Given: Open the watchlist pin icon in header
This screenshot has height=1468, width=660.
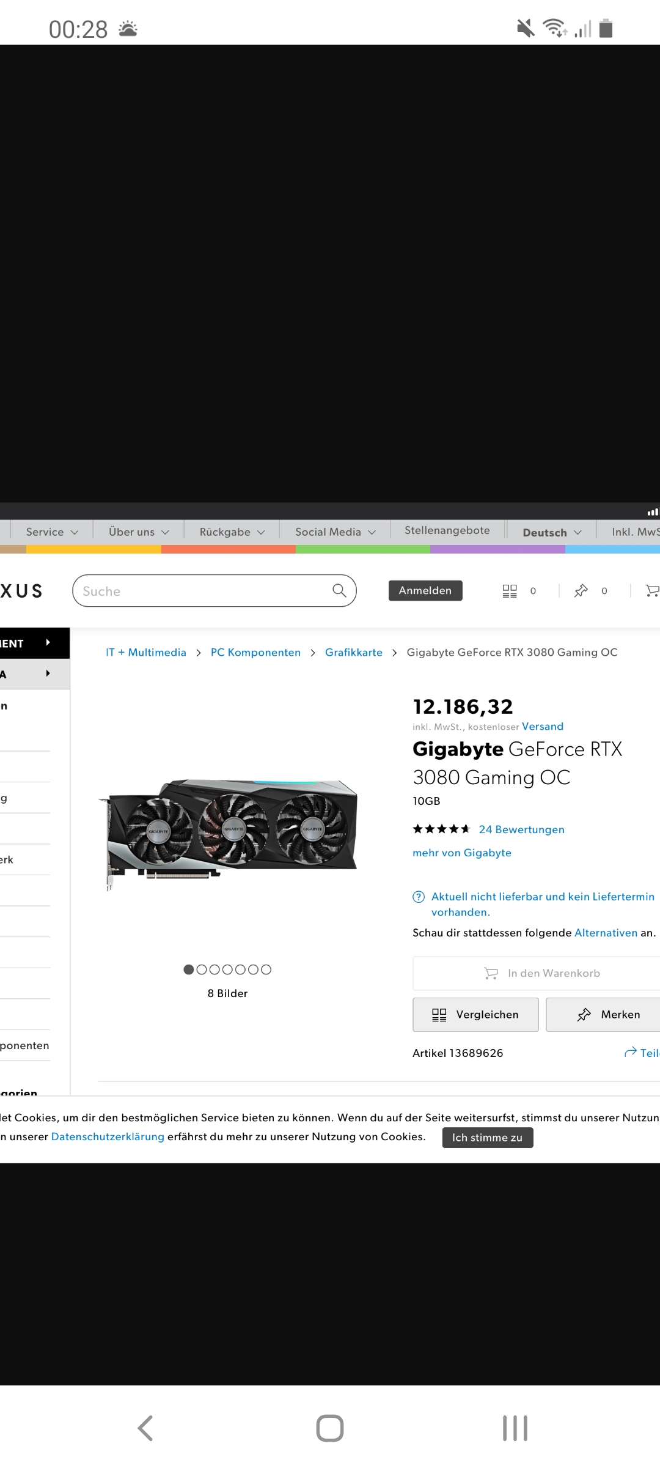Looking at the screenshot, I should click(x=581, y=590).
